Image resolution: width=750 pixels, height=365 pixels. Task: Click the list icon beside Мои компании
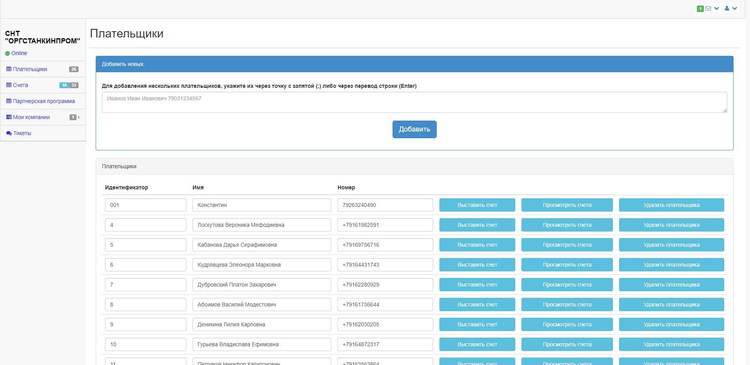[x=9, y=117]
